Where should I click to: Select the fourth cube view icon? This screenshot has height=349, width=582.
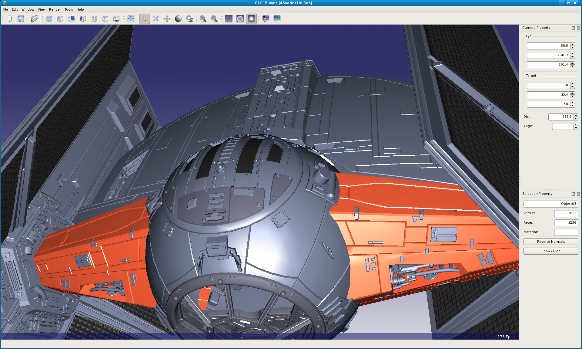tap(83, 19)
